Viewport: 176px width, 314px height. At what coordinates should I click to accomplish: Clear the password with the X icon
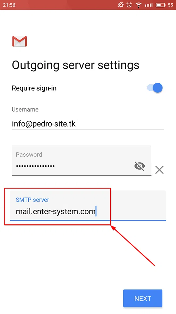159,170
